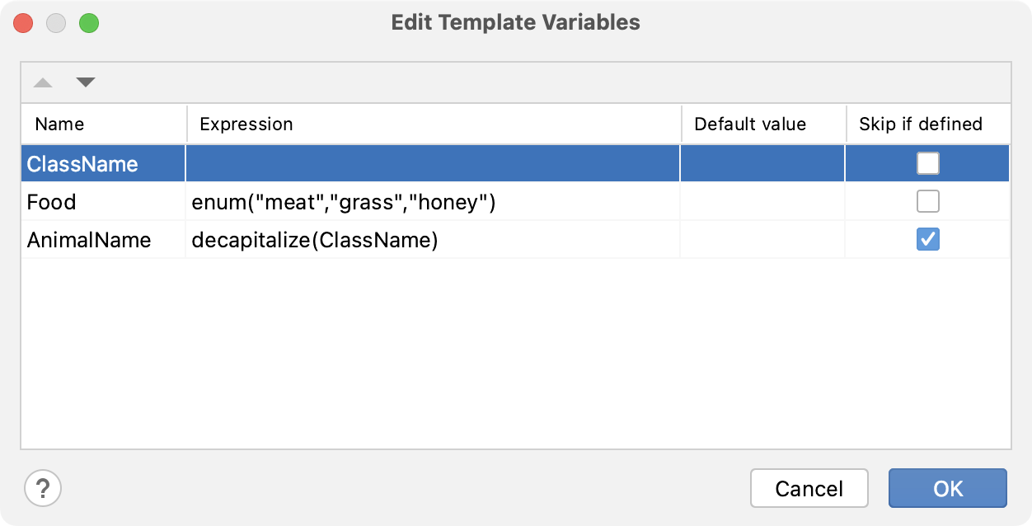Click the move variable down arrow icon

point(87,82)
